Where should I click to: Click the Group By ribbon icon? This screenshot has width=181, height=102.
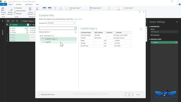pos(66,8)
